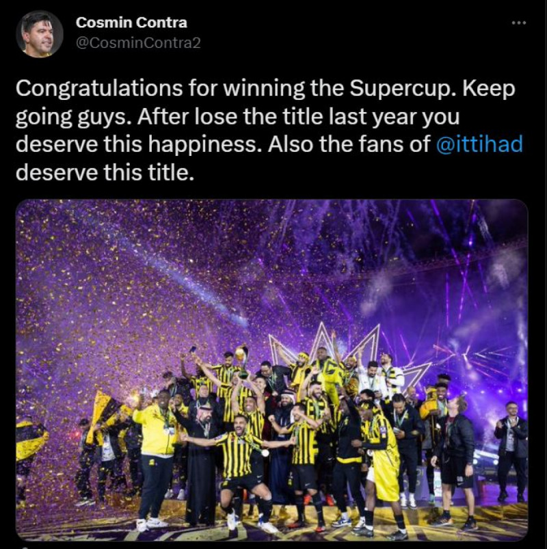
Task: Click the yellow flag at the photo's left edge
Action: [x=30, y=440]
